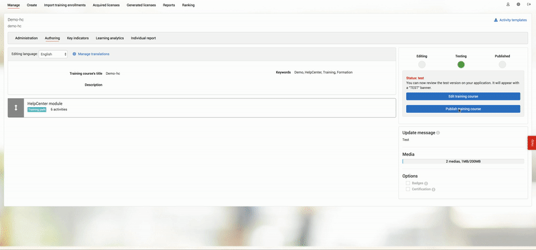Select the green Testing status circle
The width and height of the screenshot is (536, 250).
(461, 64)
